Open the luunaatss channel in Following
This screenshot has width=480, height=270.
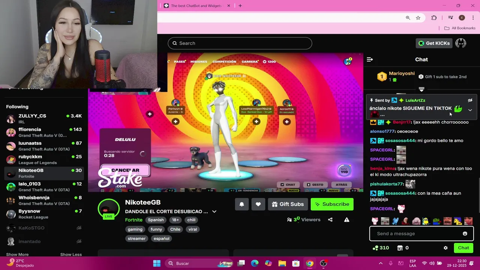coord(44,146)
